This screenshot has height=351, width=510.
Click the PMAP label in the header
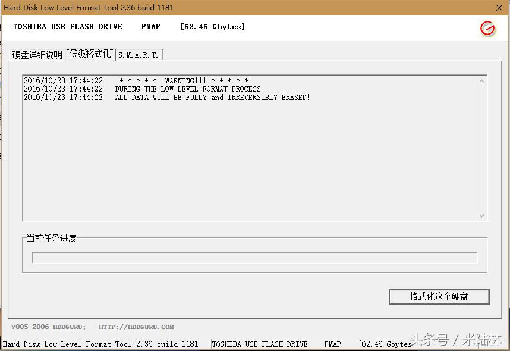150,27
